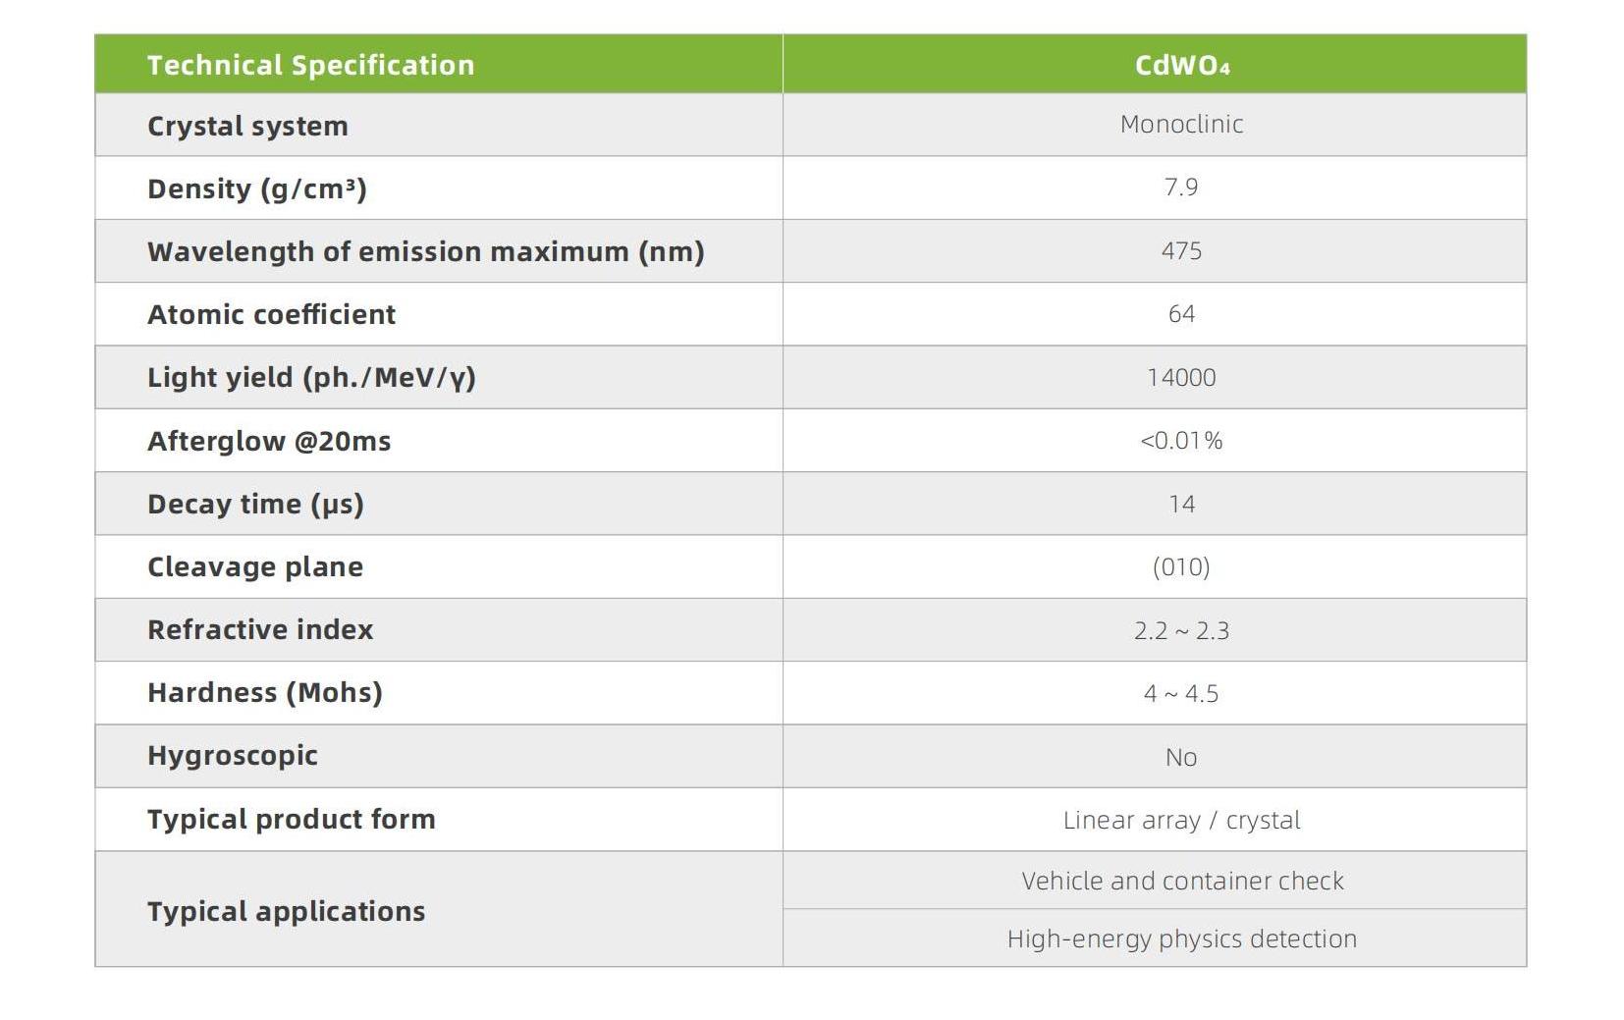Click the Linear array / crystal cell
The image size is (1624, 1020).
(x=1181, y=820)
